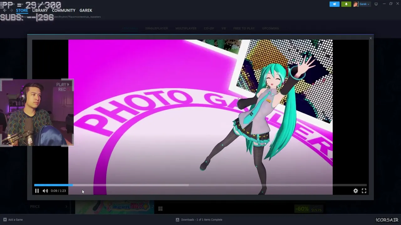This screenshot has height=225, width=401.
Task: Select the FREE TO PLAY category tab
Action: click(x=244, y=28)
